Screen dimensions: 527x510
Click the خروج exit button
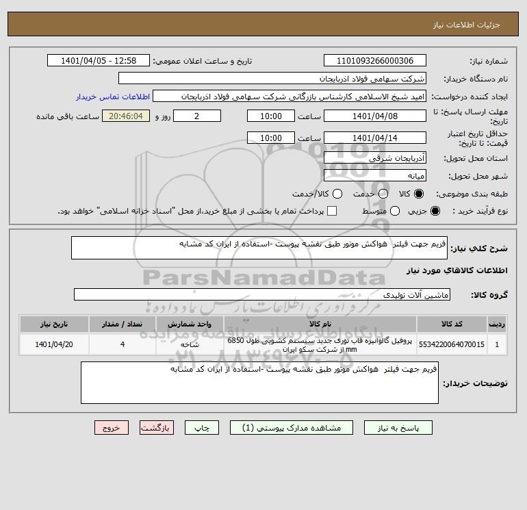[112, 428]
